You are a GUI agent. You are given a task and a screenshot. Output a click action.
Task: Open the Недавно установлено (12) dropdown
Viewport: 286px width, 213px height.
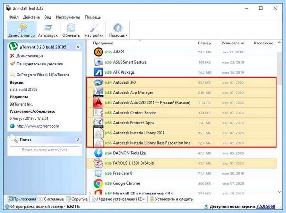click(119, 199)
